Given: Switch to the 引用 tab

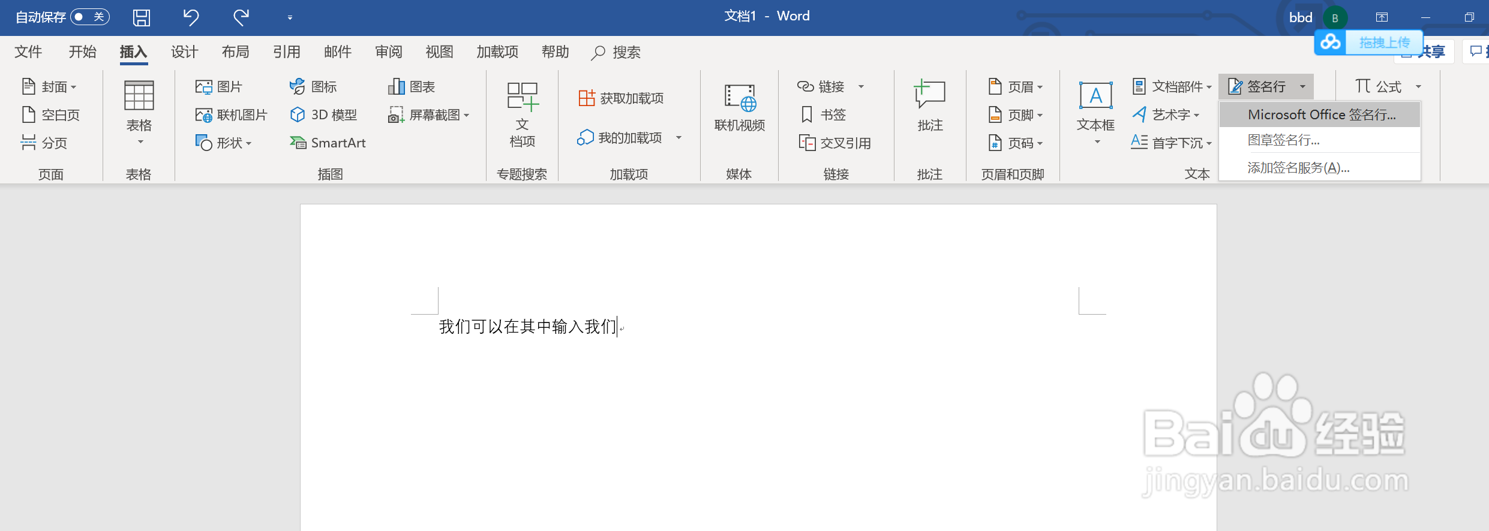Looking at the screenshot, I should tap(286, 52).
